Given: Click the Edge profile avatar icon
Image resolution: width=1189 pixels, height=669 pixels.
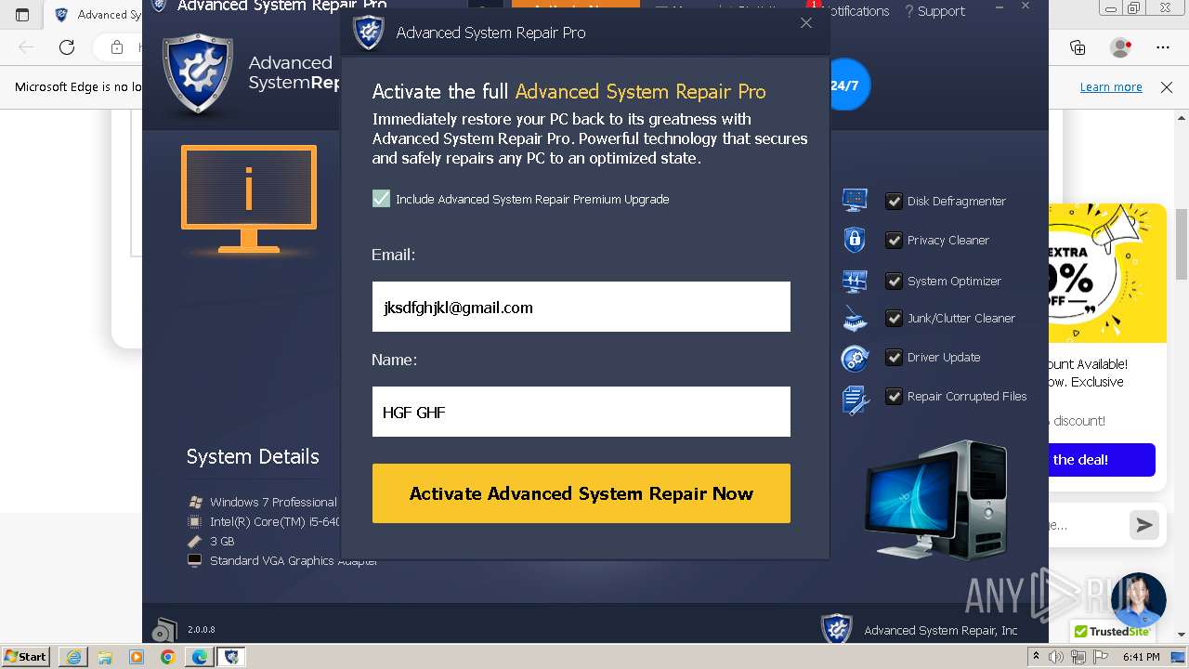Looking at the screenshot, I should pos(1121,46).
